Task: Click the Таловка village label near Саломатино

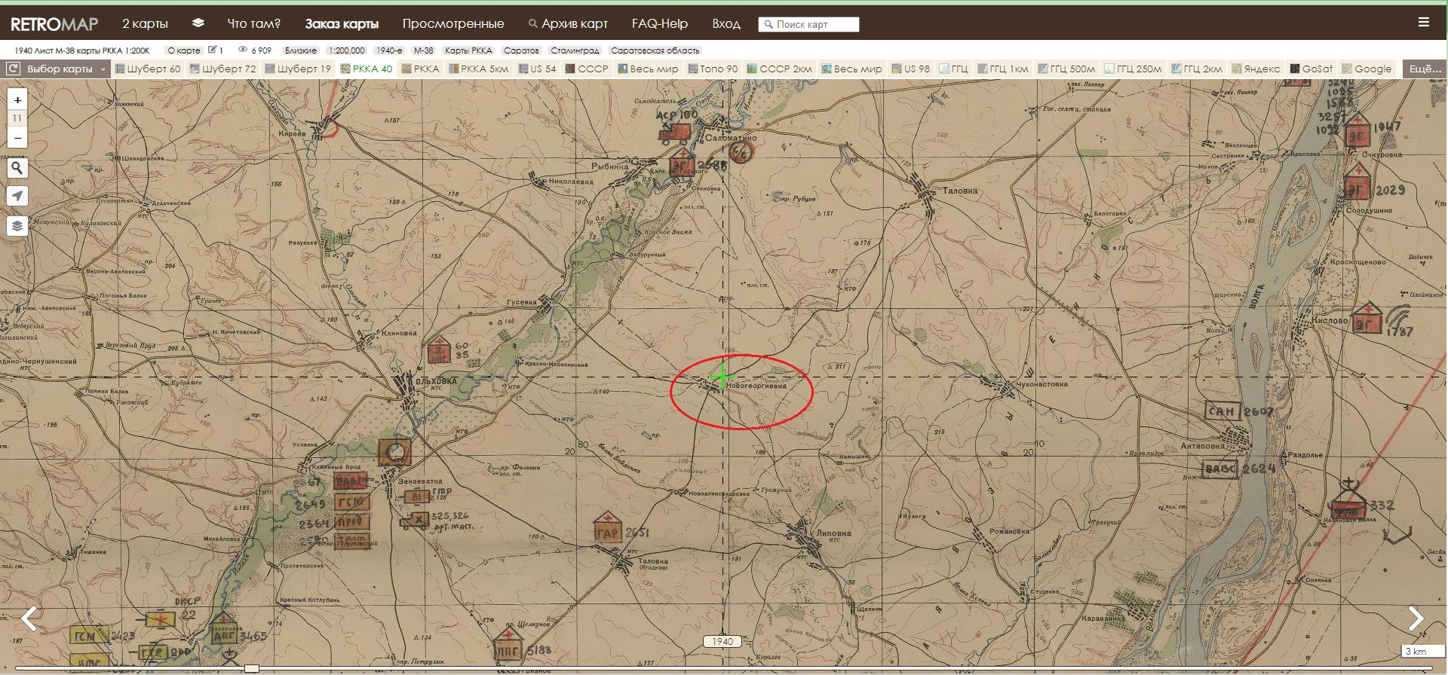Action: (960, 191)
